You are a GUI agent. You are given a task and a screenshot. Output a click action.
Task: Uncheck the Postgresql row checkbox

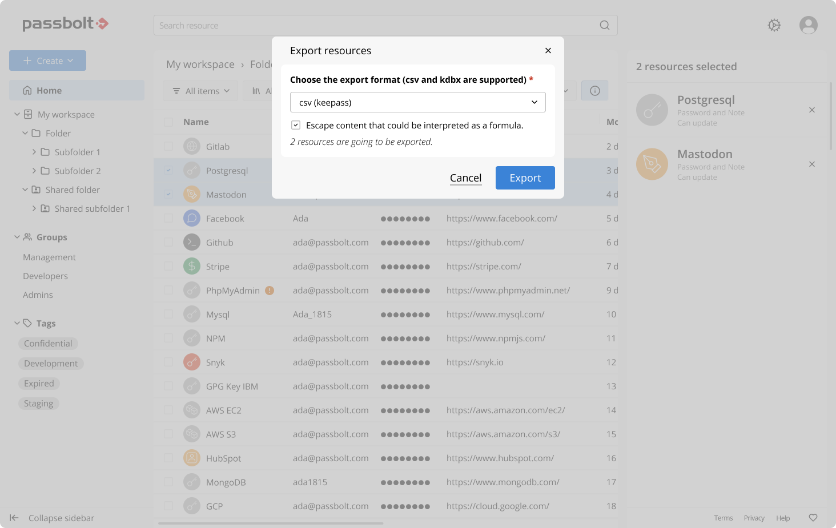click(168, 171)
